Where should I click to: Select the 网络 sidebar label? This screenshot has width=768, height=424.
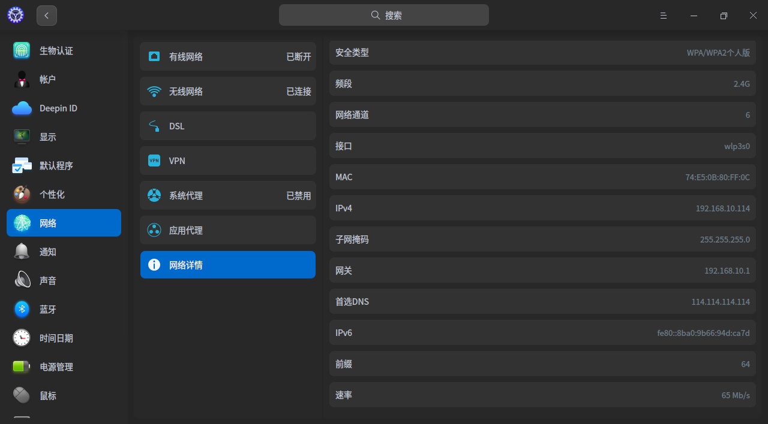tap(48, 223)
